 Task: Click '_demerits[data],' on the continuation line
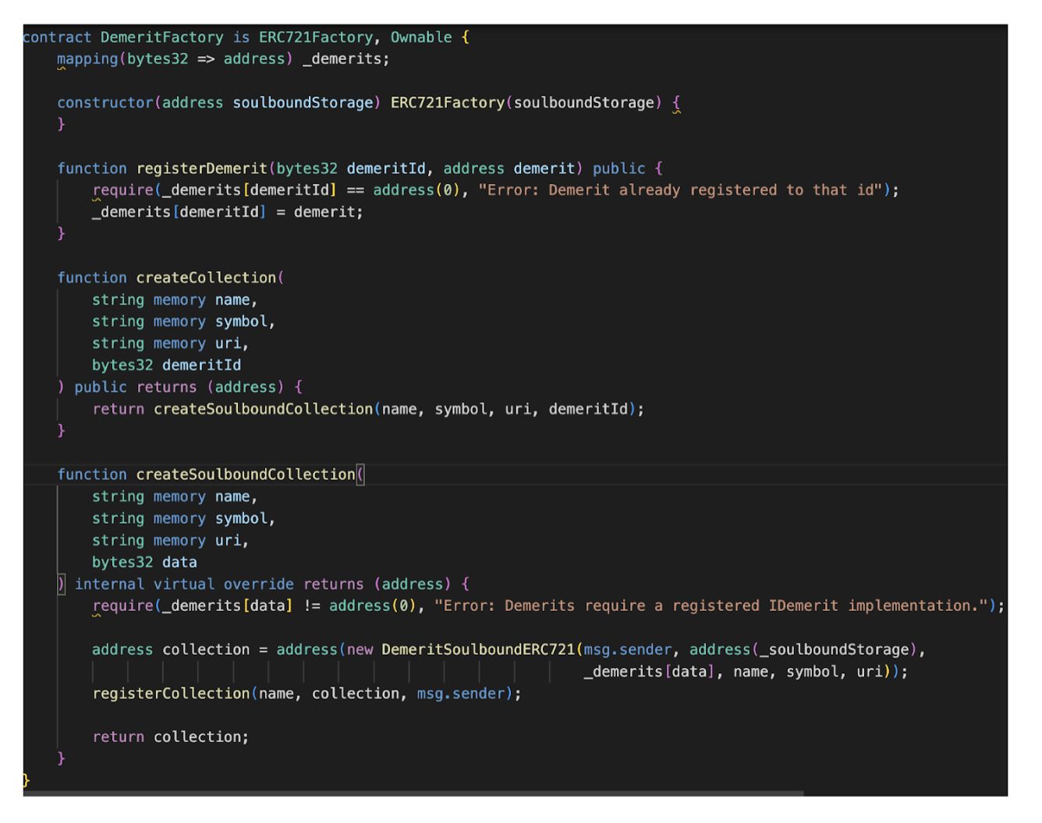point(654,671)
